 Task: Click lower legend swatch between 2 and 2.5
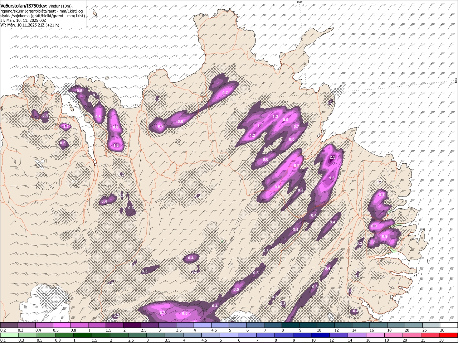click(x=119, y=335)
